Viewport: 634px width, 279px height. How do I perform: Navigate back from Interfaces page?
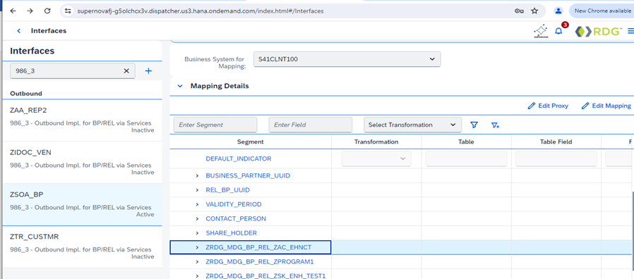tap(18, 31)
